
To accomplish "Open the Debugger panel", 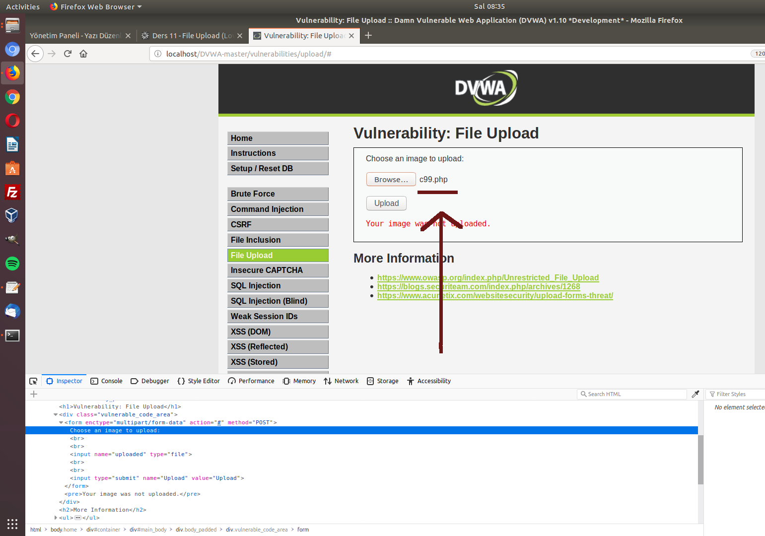I will tap(150, 381).
